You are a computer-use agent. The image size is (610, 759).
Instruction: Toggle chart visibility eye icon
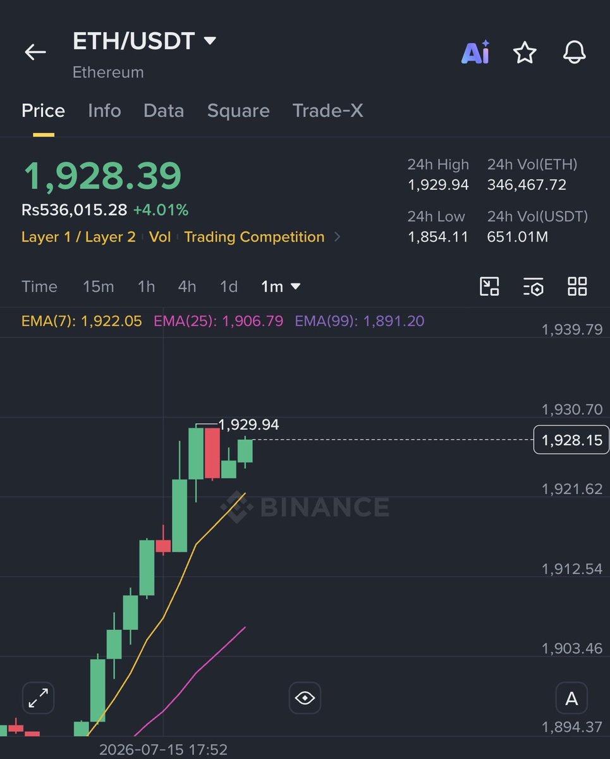click(x=305, y=698)
